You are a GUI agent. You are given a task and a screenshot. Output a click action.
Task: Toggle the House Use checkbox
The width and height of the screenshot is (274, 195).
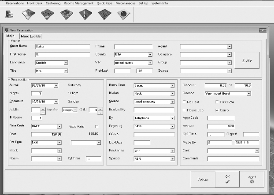pyautogui.click(x=184, y=110)
